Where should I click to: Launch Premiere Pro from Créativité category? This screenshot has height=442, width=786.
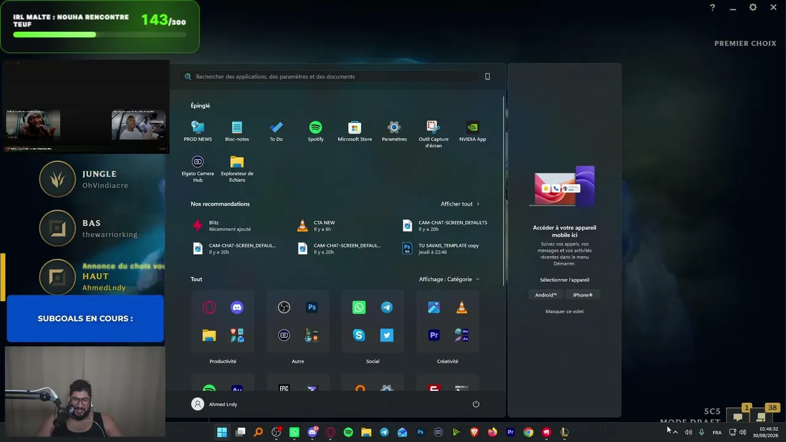(434, 335)
